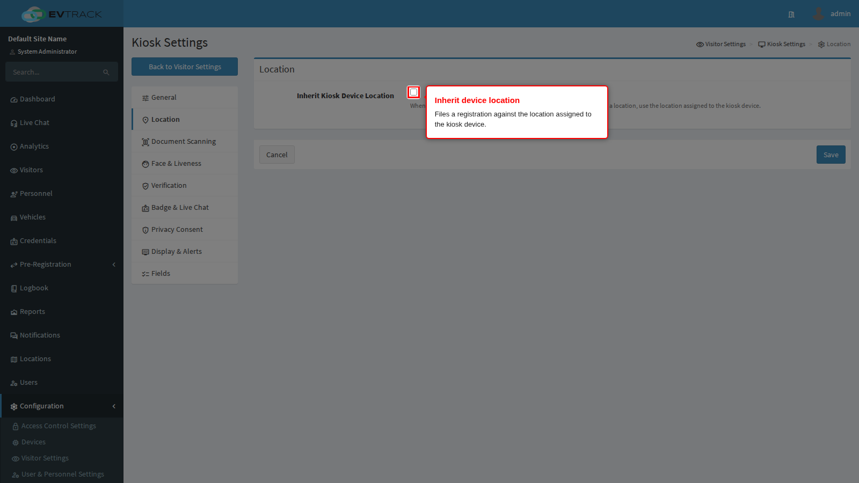
Task: Focus the sidebar Search field
Action: coord(56,72)
